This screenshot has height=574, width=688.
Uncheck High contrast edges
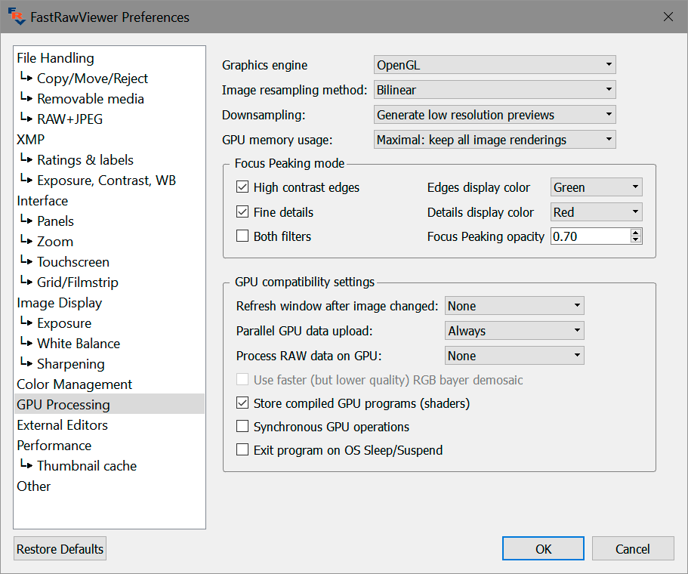coord(242,187)
